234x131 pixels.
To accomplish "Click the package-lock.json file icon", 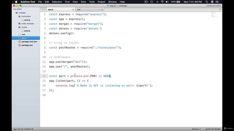I will [19, 41].
